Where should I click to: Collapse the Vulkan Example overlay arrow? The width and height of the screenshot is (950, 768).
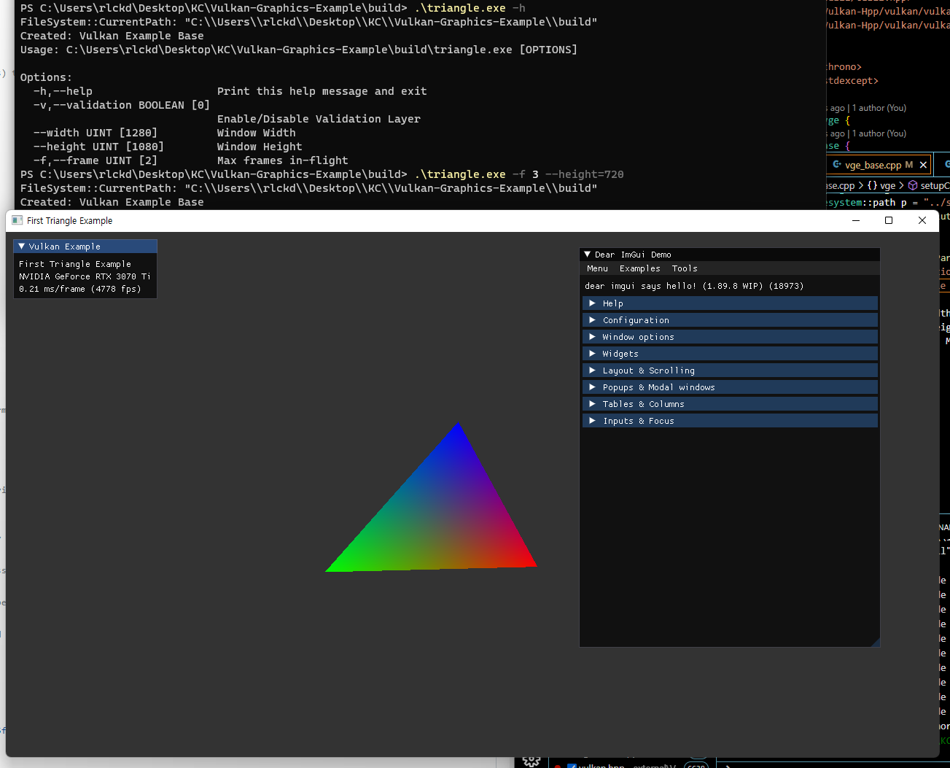[x=22, y=247]
